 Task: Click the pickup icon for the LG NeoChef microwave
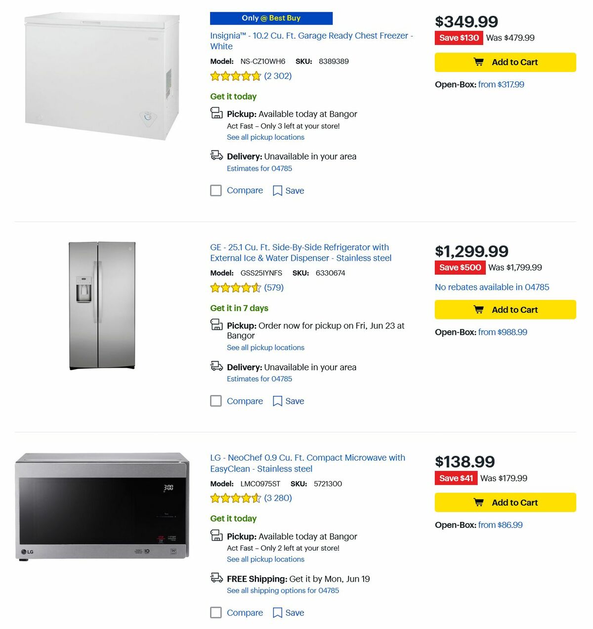216,536
